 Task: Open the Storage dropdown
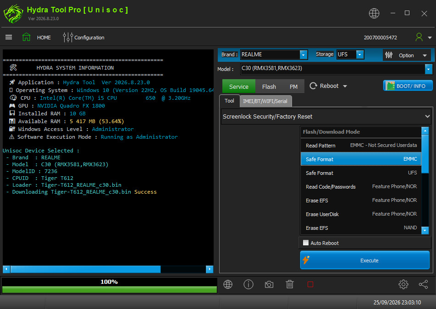point(360,54)
